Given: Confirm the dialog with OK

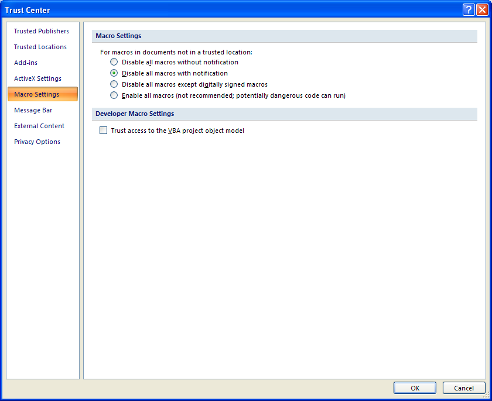Looking at the screenshot, I should [415, 388].
